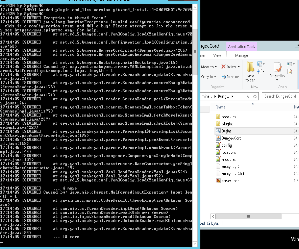Expand path chevron after Bung... in address bar
The image size is (299, 249).
click(x=232, y=97)
